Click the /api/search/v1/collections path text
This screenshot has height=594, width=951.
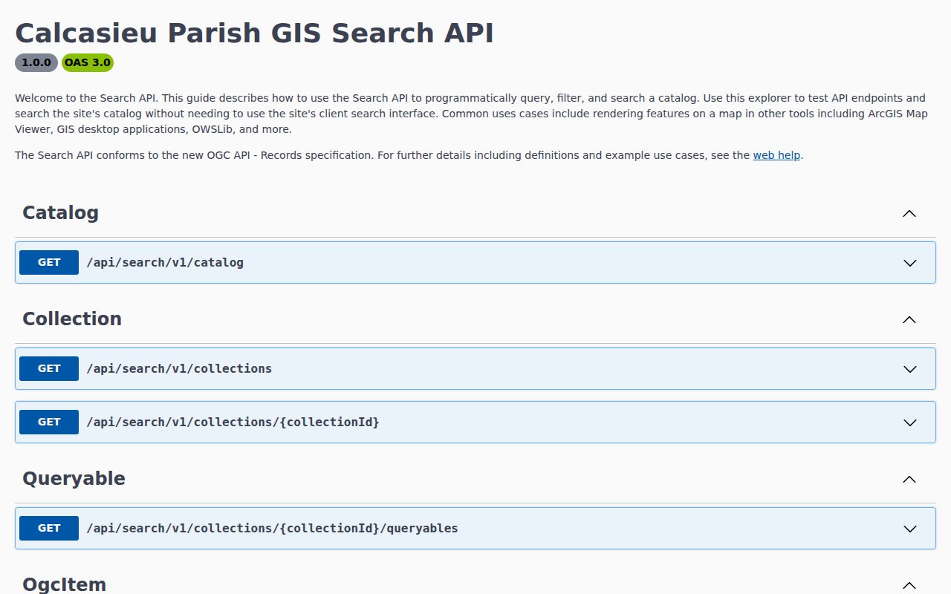[x=179, y=368]
